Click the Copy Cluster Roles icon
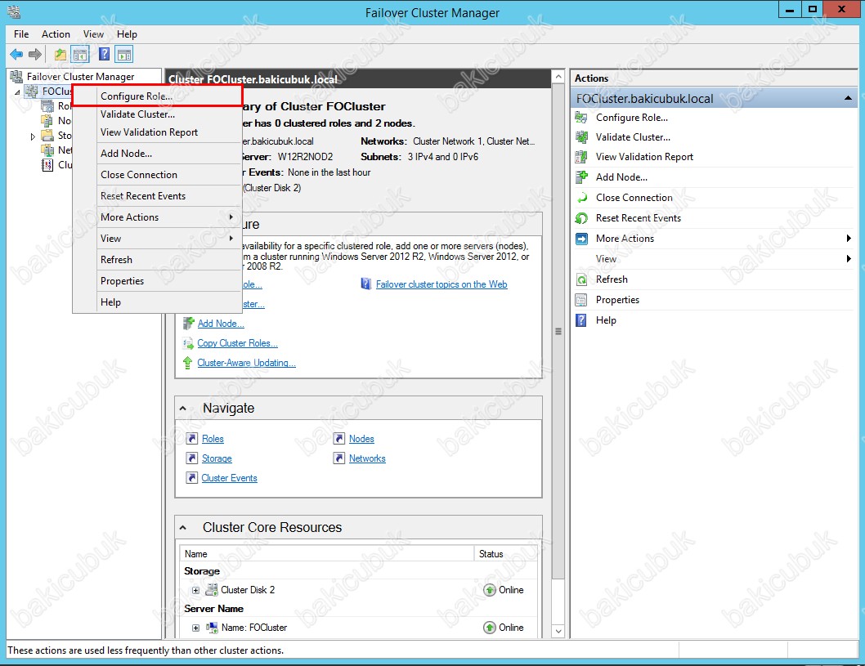This screenshot has height=666, width=865. pyautogui.click(x=188, y=343)
